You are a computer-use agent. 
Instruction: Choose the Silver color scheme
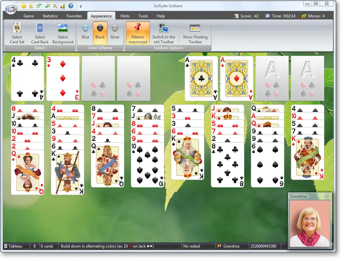click(x=115, y=33)
